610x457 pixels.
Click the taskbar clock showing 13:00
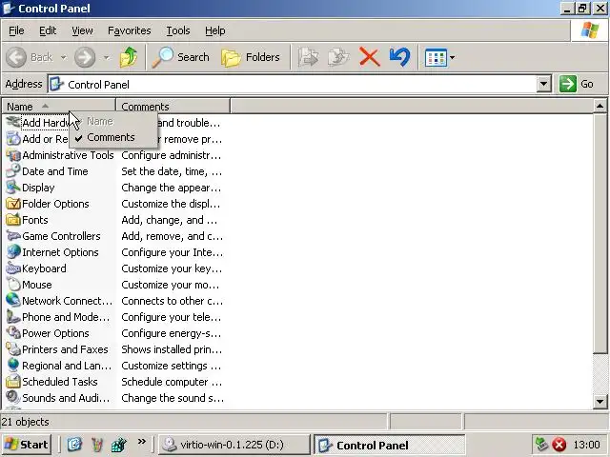coord(587,445)
